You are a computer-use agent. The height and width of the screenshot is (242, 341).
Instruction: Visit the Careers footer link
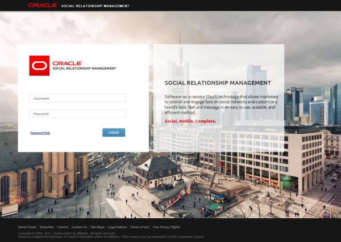click(x=63, y=227)
